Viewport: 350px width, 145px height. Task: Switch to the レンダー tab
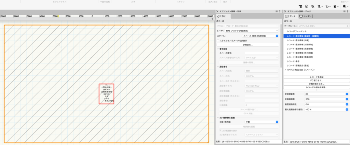click(305, 16)
